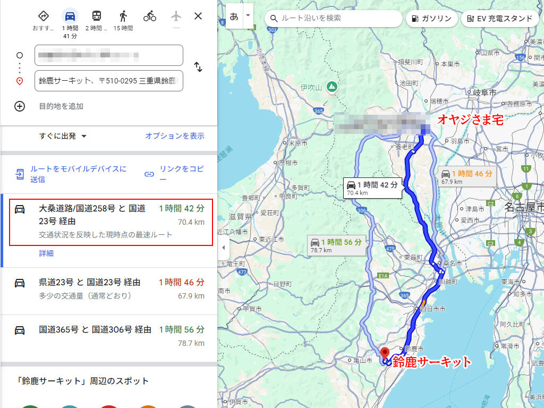Click オプションを表示 link
Screen dimensions: 544x408
click(x=175, y=136)
